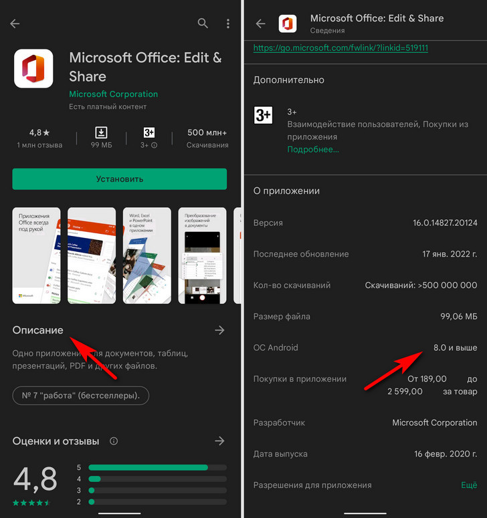
Task: Expand the Описание section arrow
Action: [219, 330]
